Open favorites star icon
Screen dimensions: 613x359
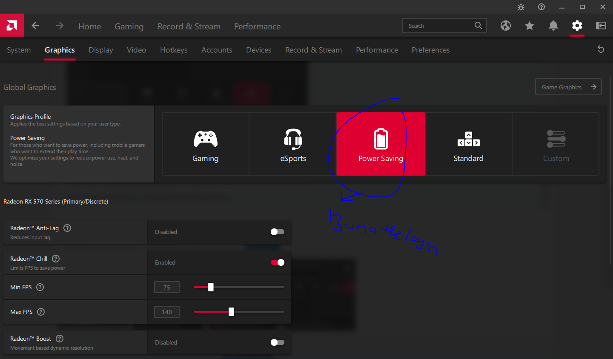point(530,26)
